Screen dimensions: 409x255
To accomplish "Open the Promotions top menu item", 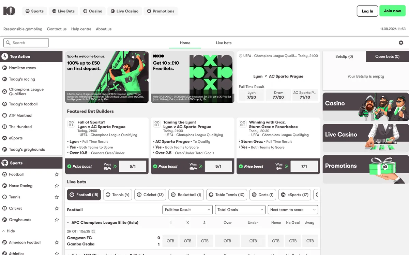I will (161, 11).
